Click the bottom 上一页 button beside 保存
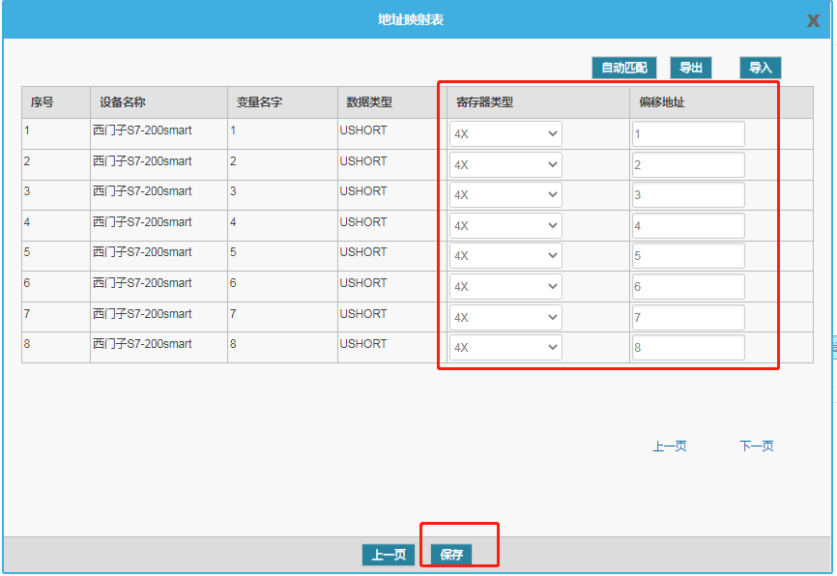This screenshot has width=837, height=576. point(389,555)
